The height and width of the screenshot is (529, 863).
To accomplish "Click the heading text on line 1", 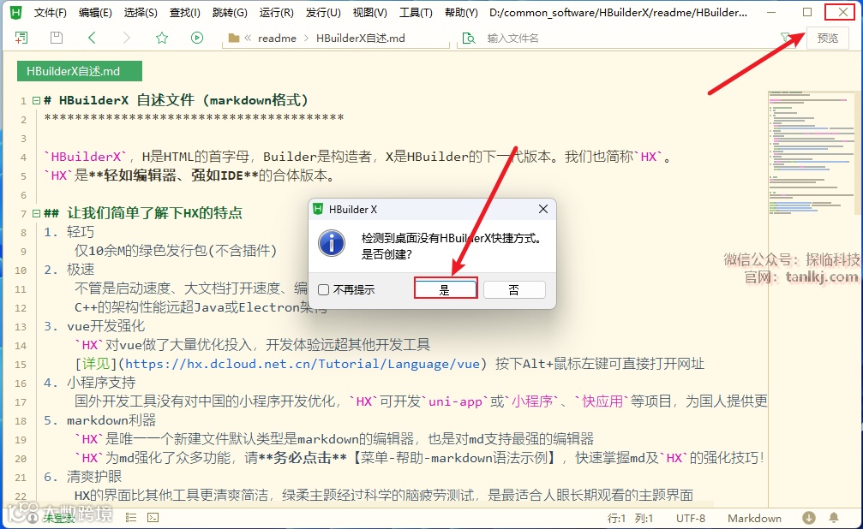I will pos(177,100).
